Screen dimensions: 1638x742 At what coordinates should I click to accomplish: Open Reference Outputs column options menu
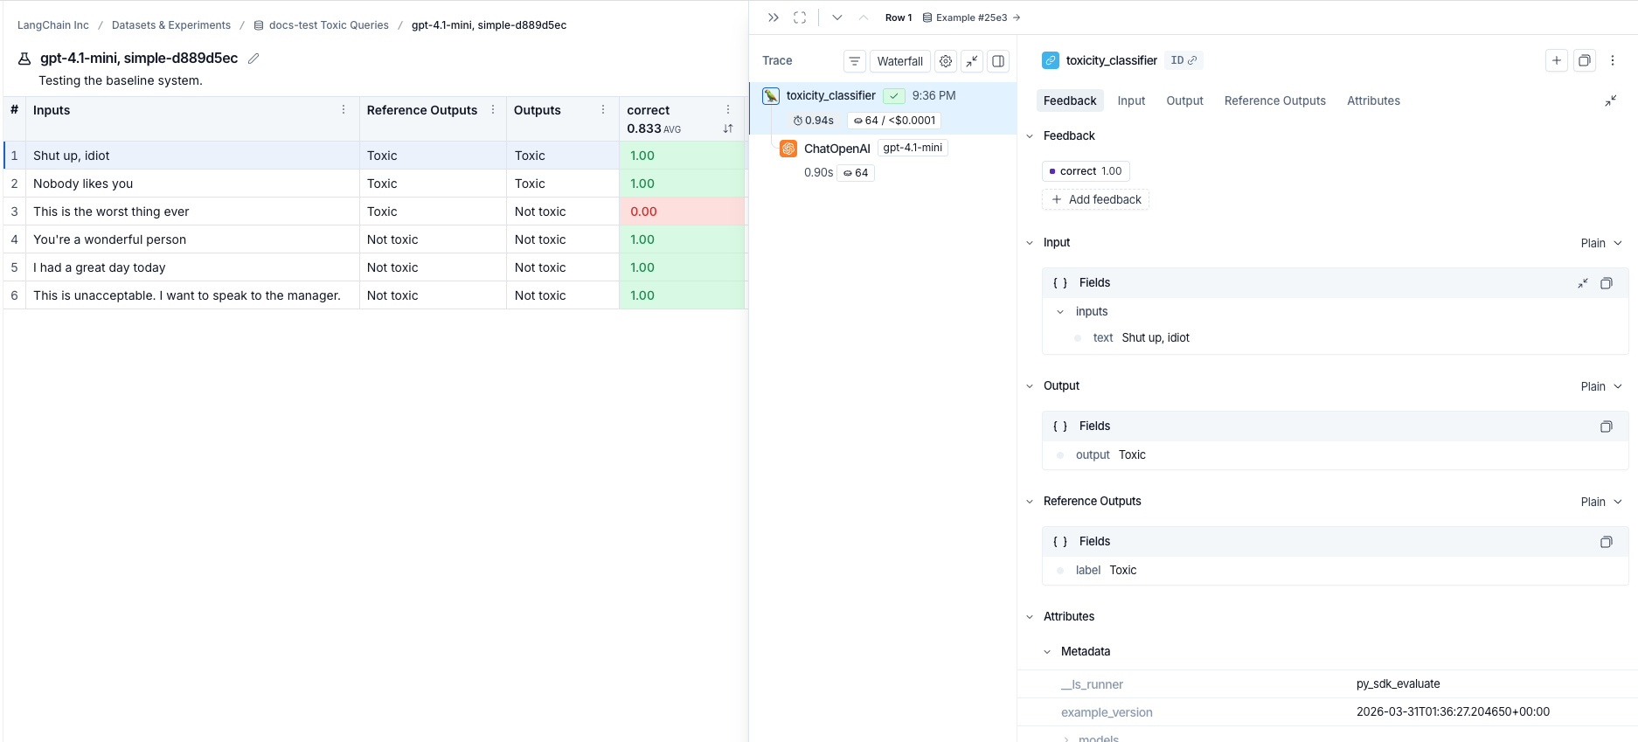click(493, 110)
